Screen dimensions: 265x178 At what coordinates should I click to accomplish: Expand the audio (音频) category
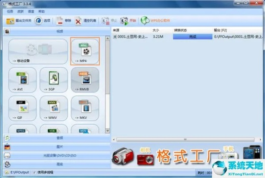click(x=57, y=138)
